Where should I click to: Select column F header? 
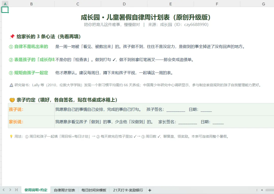click(217, 4)
